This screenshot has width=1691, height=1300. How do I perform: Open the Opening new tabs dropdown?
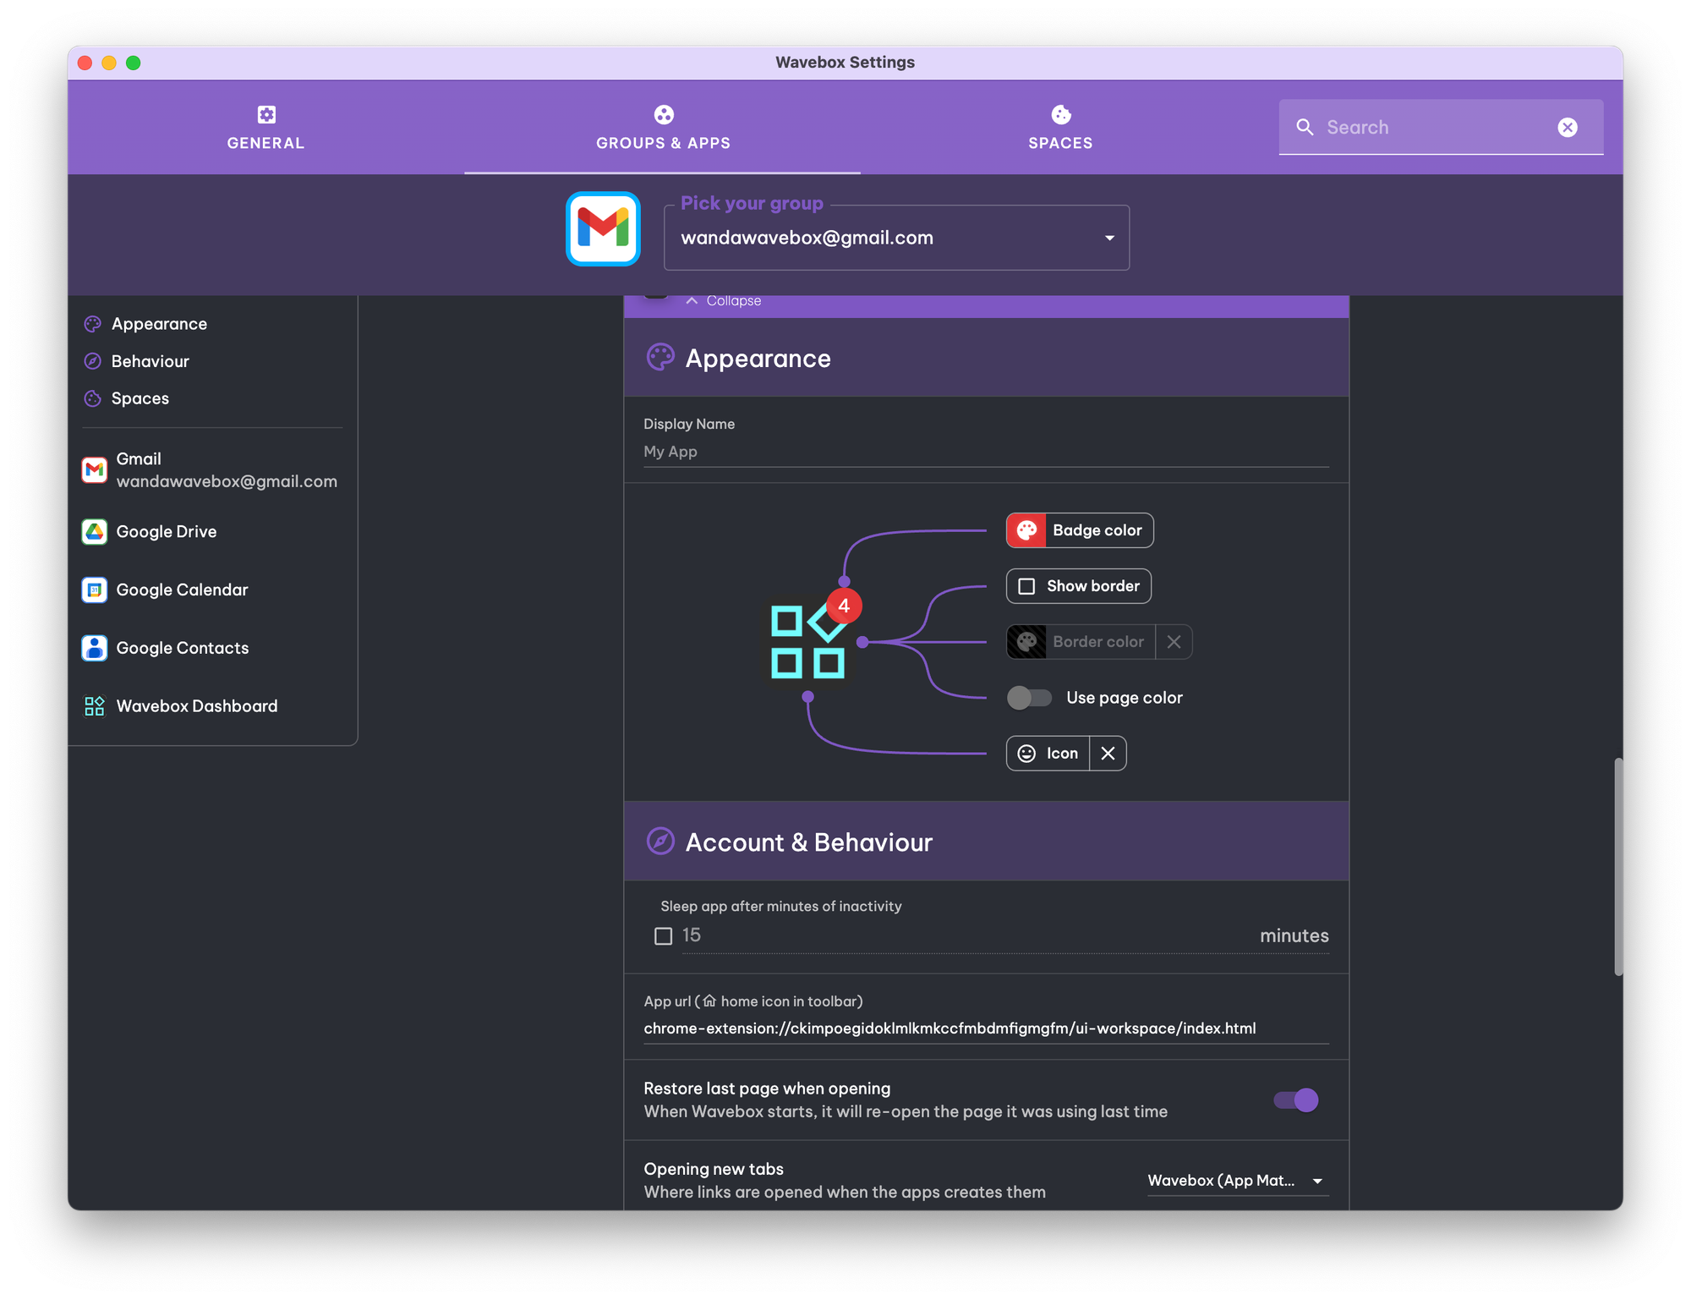pyautogui.click(x=1238, y=1181)
